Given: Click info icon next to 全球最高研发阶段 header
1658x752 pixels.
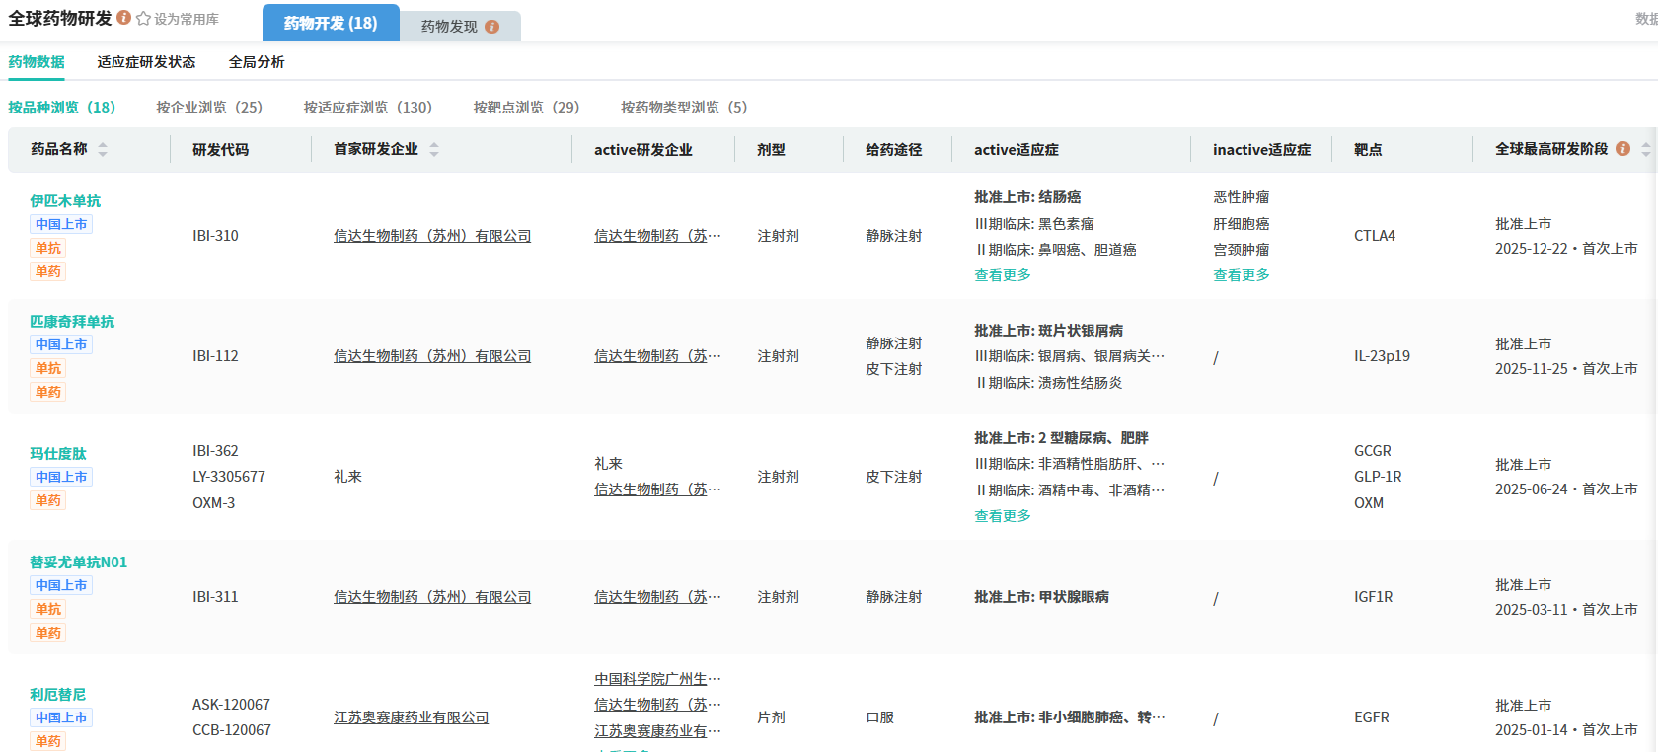Looking at the screenshot, I should (x=1622, y=149).
